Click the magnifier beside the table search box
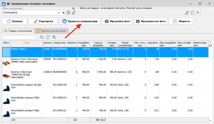 (42, 37)
